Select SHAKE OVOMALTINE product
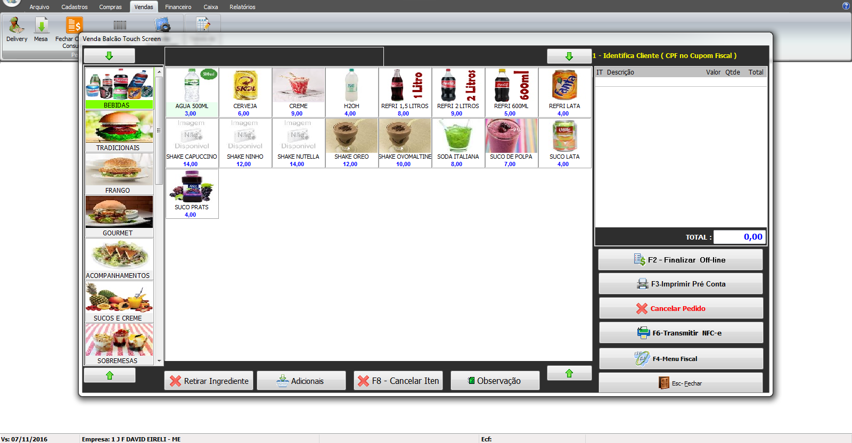The width and height of the screenshot is (852, 443). 405,143
